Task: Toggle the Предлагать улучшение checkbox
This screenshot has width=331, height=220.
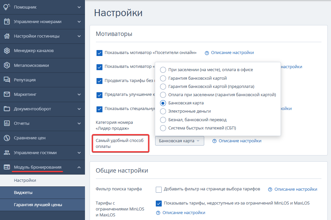Action: pos(99,95)
